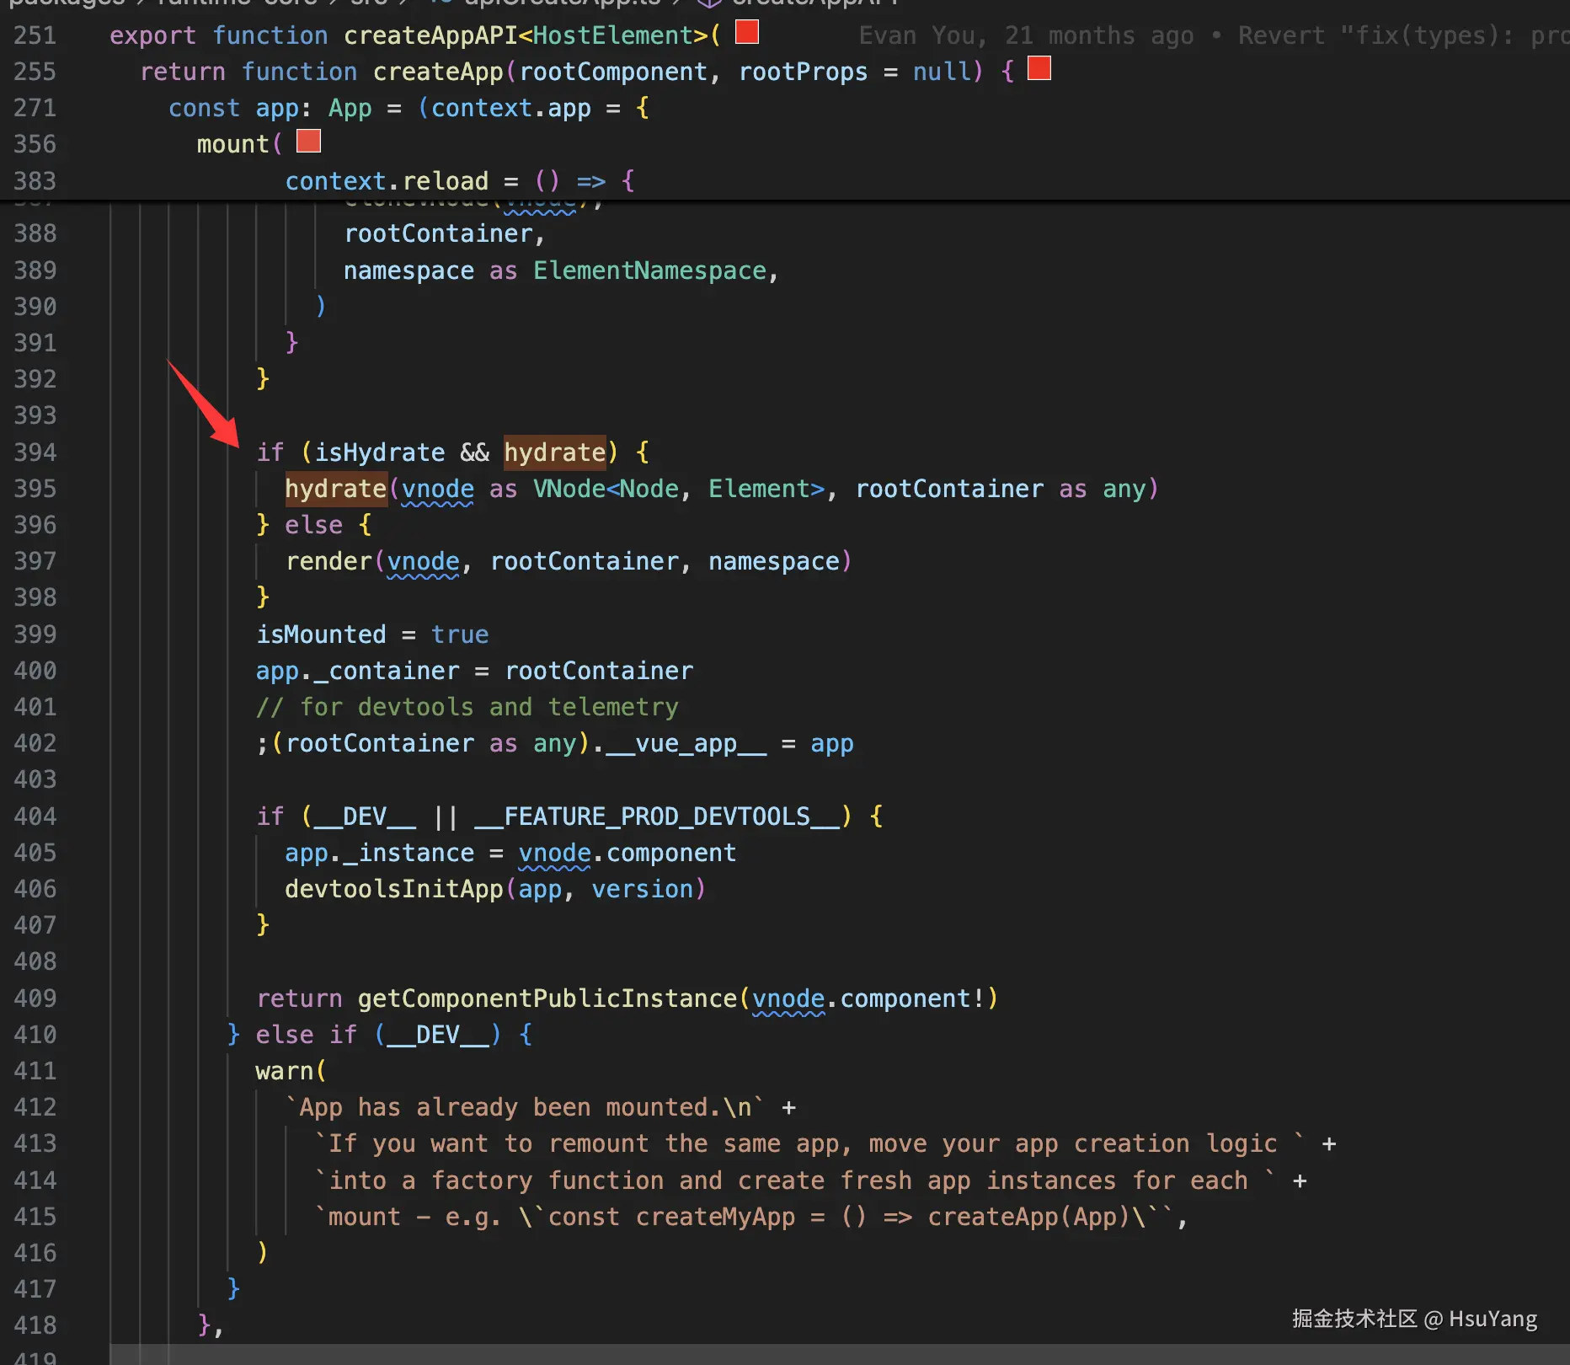Click 'app._container' on line 400

click(x=358, y=671)
